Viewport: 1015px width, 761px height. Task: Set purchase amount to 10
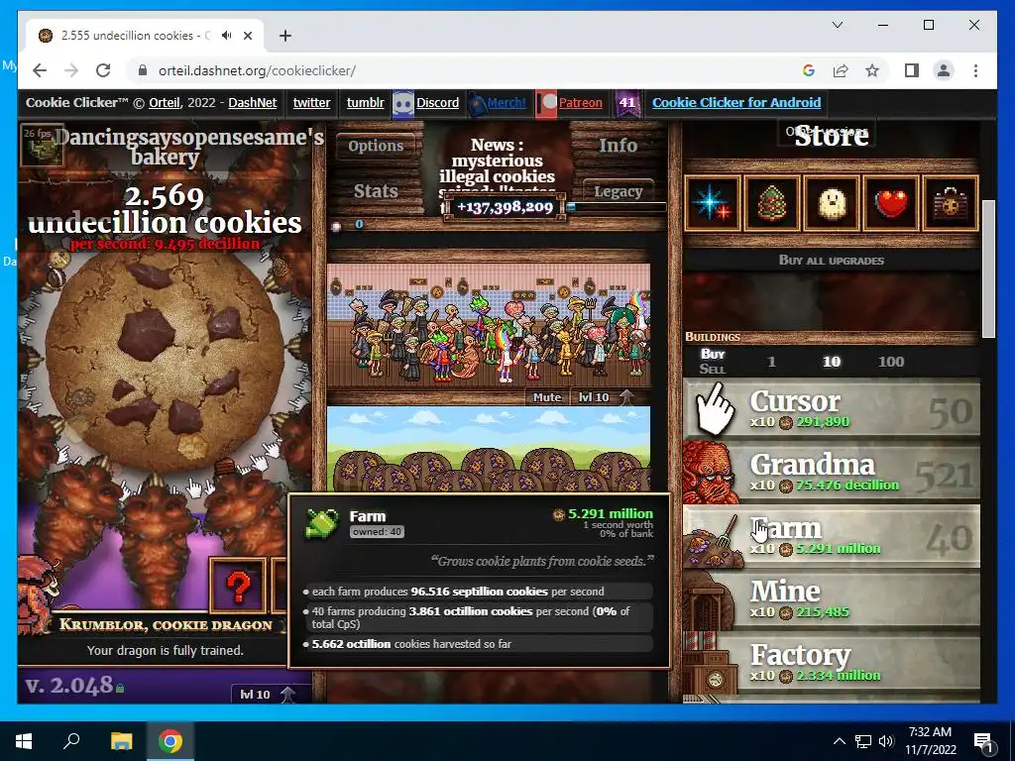point(832,362)
